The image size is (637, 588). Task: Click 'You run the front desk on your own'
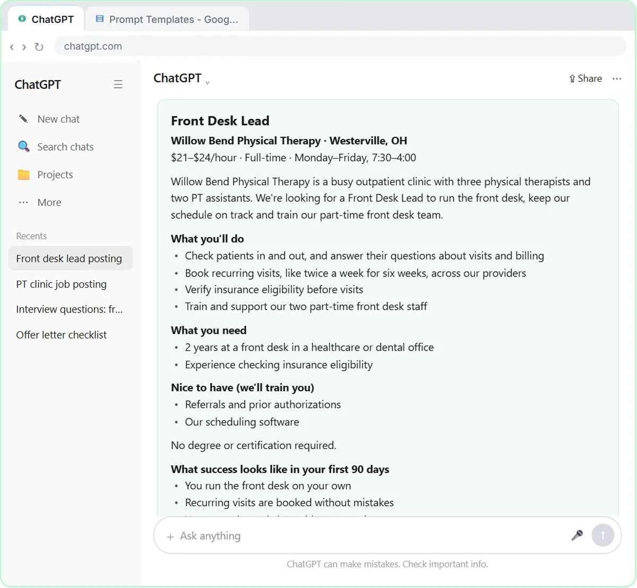point(268,486)
